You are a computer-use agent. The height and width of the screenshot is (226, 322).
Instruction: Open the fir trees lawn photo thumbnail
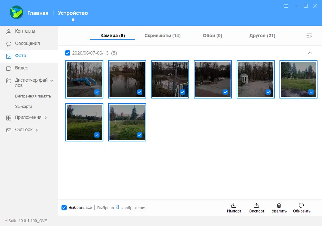(298, 79)
